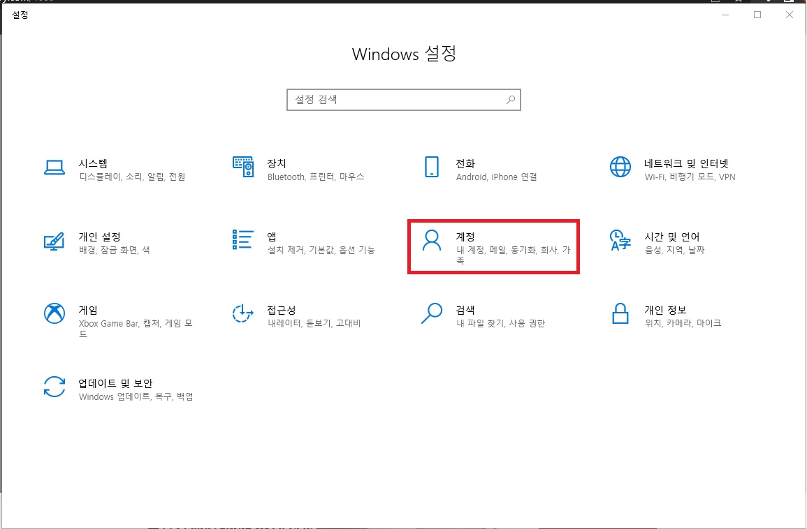The image size is (807, 529).
Task: Click the 앱 list icon
Action: click(x=243, y=239)
